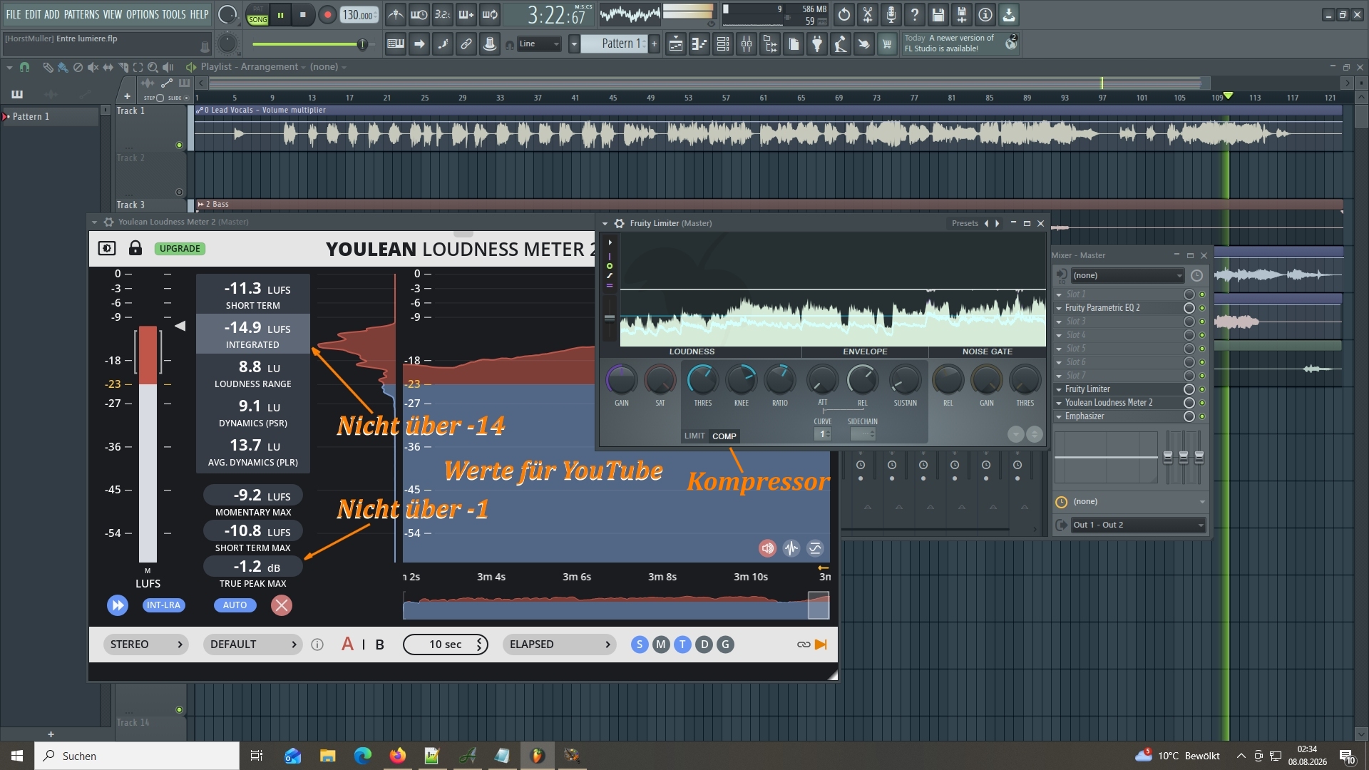Open the PATTERNS menu
Image resolution: width=1369 pixels, height=770 pixels.
pos(81,14)
